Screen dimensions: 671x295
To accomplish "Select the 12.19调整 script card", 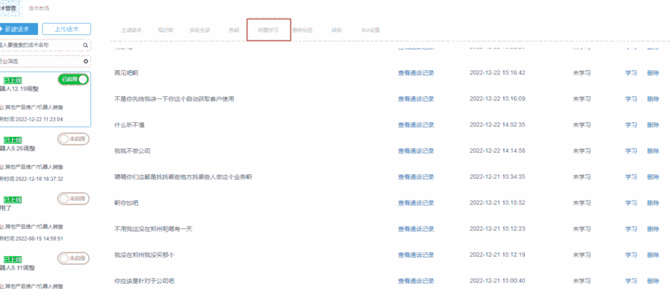I will click(45, 100).
